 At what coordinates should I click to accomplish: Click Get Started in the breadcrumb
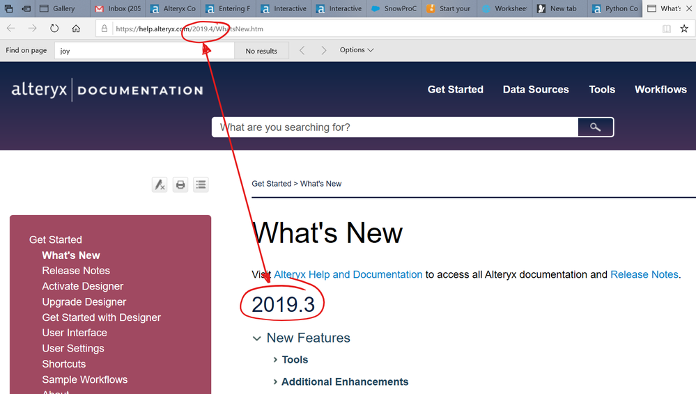[x=271, y=184]
